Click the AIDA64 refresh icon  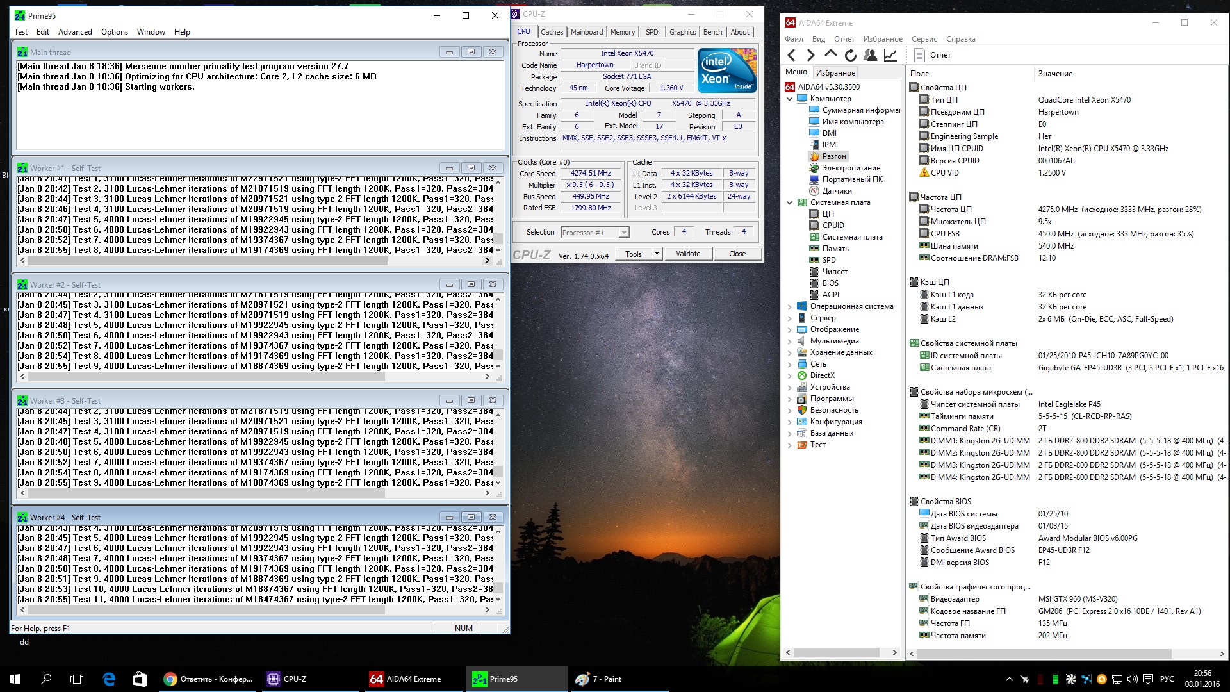[x=850, y=55]
